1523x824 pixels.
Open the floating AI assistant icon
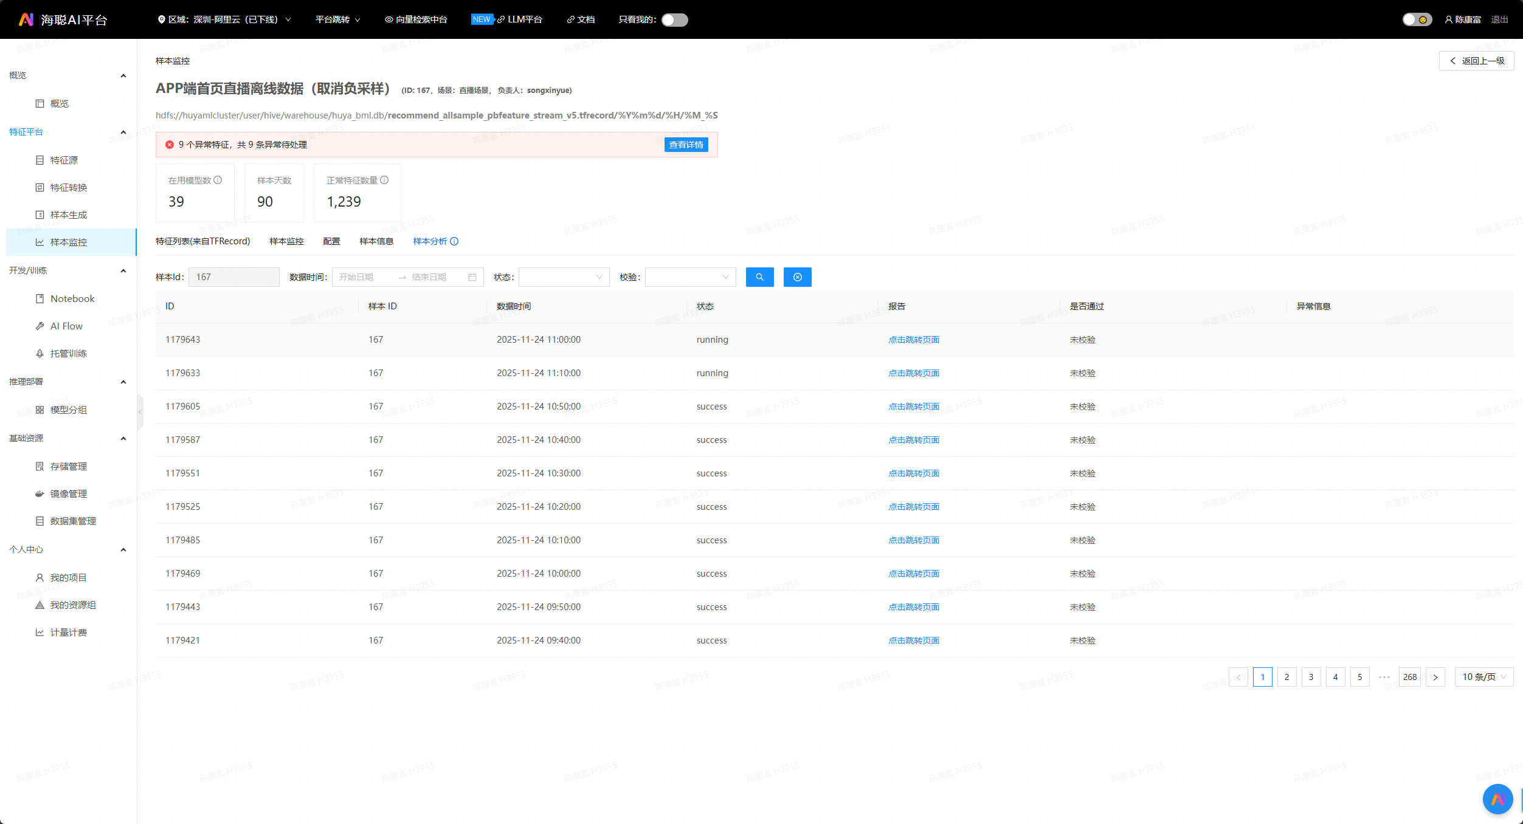point(1497,799)
